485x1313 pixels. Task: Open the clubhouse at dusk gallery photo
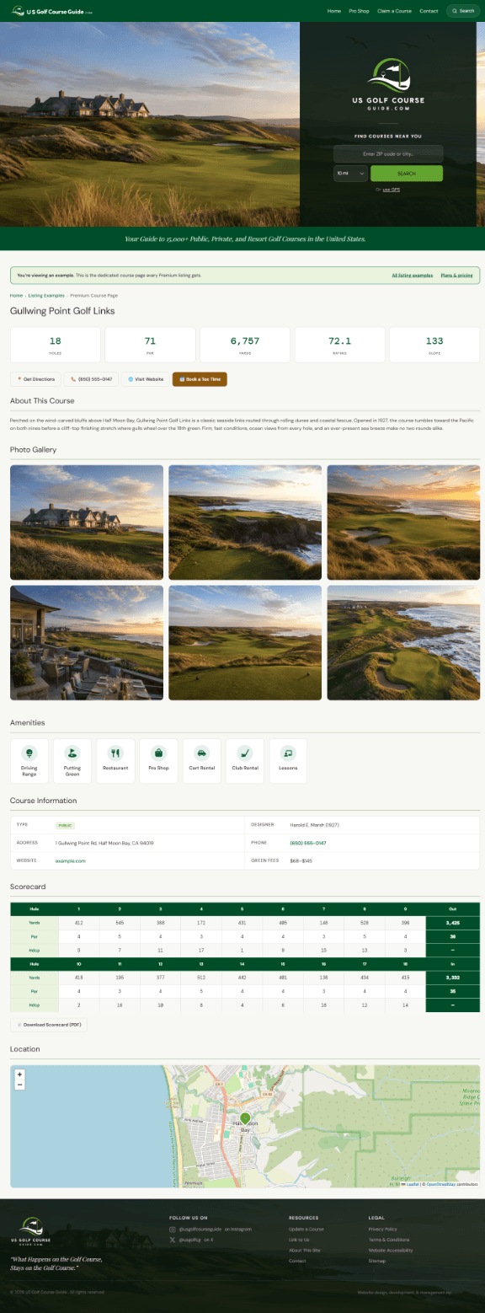tap(87, 523)
